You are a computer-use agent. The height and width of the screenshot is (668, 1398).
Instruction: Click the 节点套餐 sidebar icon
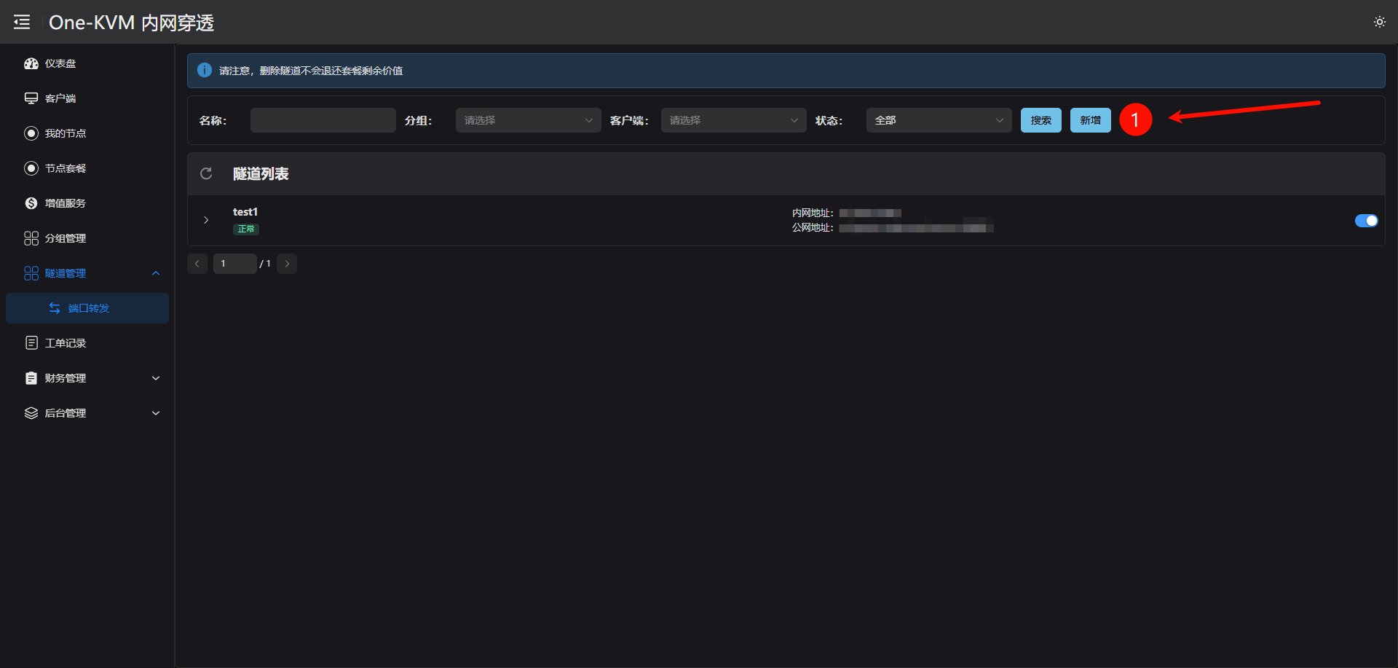click(31, 168)
